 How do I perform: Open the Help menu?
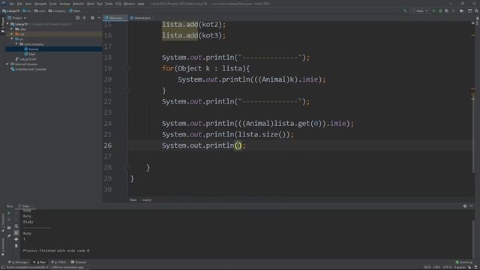tap(141, 4)
